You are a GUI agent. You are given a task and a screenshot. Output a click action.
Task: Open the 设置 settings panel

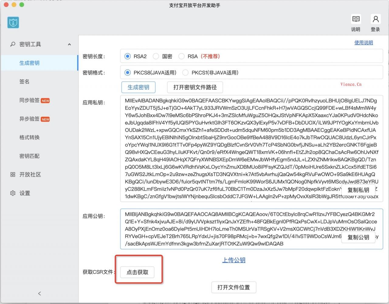click(x=26, y=193)
